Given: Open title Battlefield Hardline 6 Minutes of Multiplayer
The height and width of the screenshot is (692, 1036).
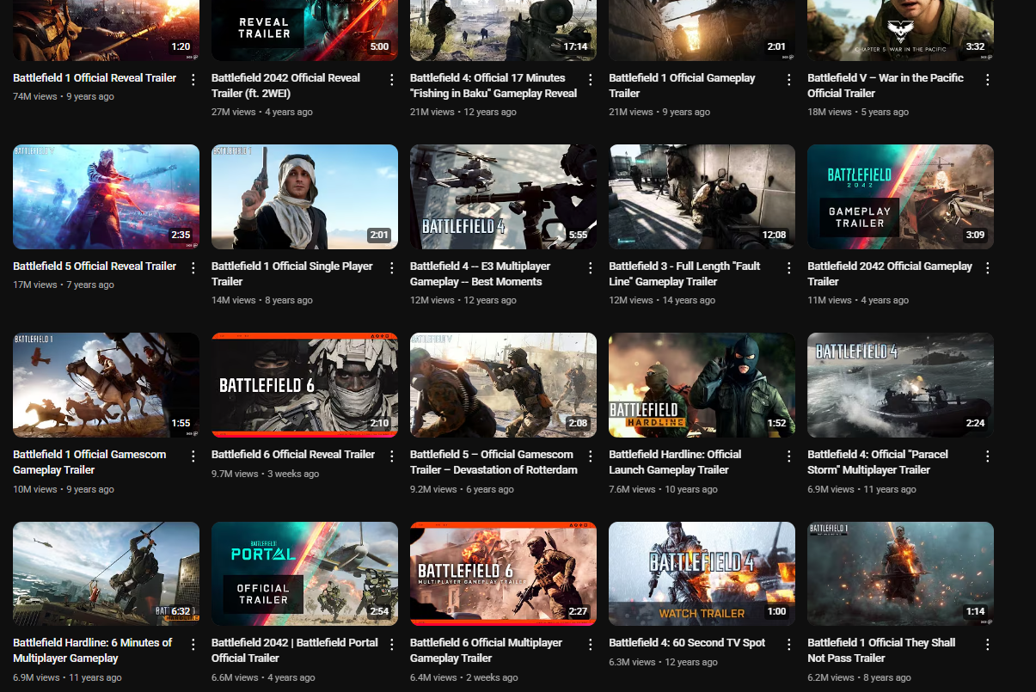Looking at the screenshot, I should (x=92, y=650).
